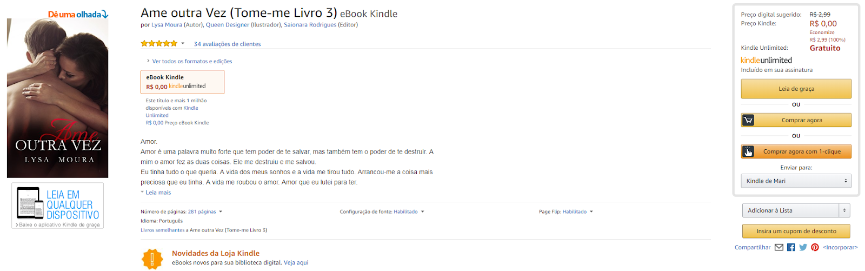
Task: Share on Pinterest icon
Action: coord(815,247)
